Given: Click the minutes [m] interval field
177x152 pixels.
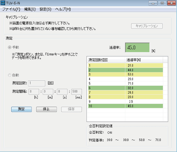Looking at the screenshot, I should click(x=48, y=92).
